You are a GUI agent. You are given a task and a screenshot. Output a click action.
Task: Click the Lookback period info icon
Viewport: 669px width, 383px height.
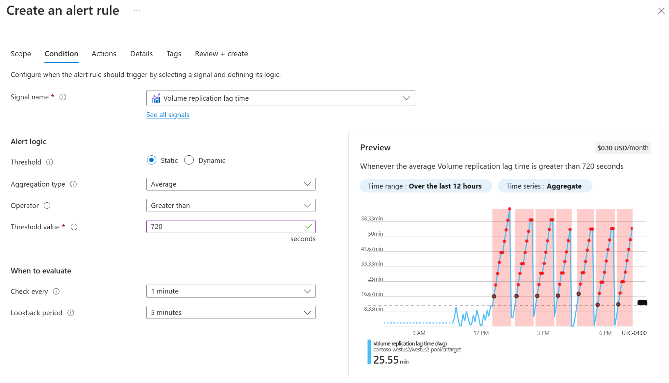tap(71, 313)
